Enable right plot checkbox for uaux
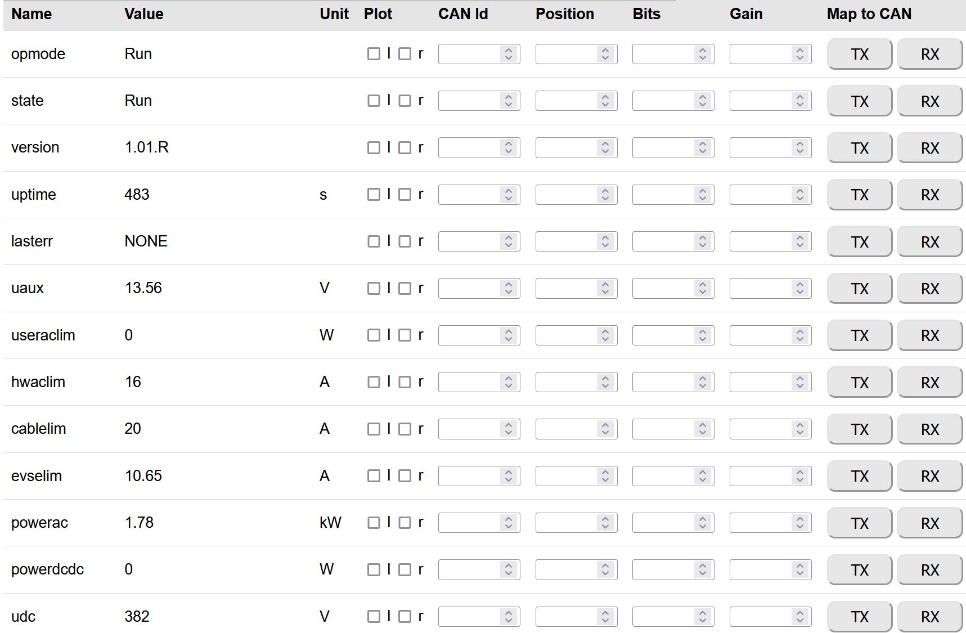966x633 pixels. tap(405, 289)
